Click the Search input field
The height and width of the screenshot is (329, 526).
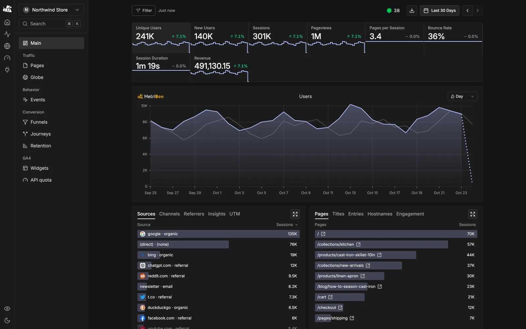click(x=51, y=24)
